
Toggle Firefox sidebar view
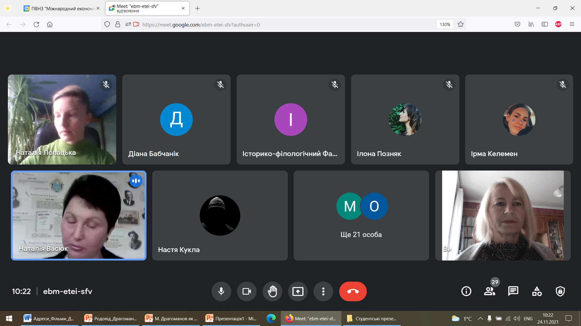coord(545,24)
